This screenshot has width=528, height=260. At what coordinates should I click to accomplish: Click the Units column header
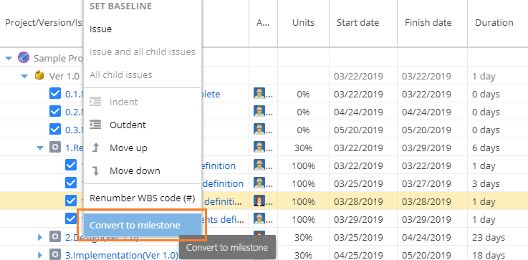point(303,23)
